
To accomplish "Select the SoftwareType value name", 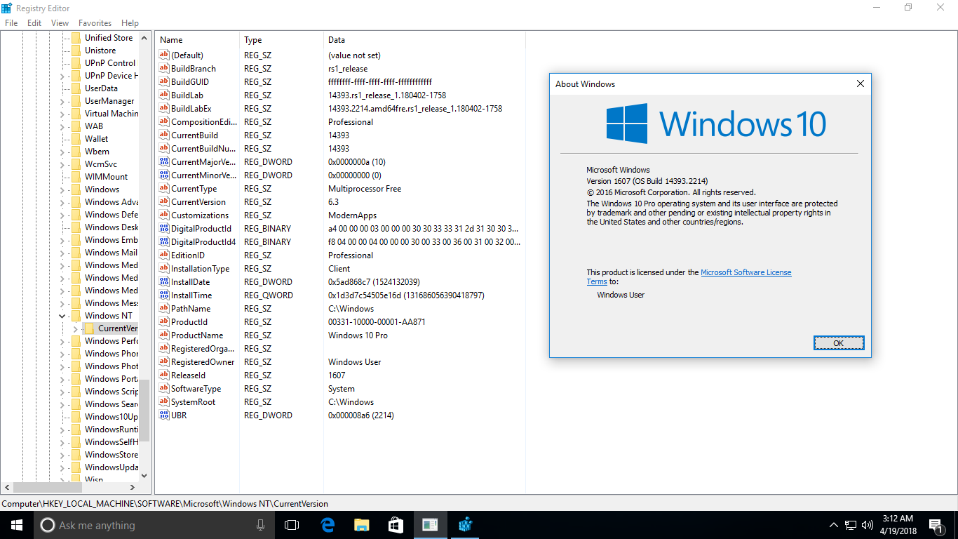I will [196, 389].
